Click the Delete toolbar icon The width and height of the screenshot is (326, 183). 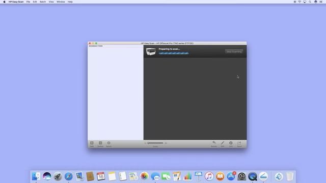(x=100, y=143)
